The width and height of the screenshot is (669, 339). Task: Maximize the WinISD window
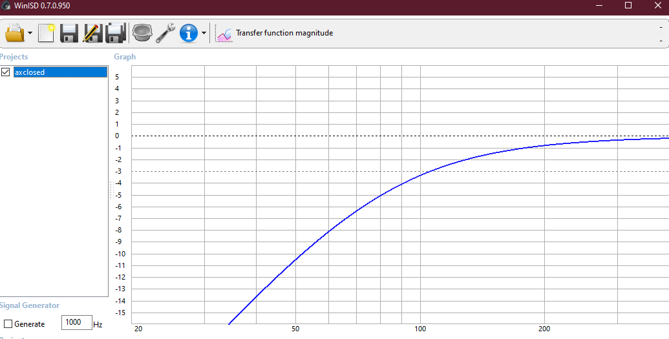(x=628, y=6)
